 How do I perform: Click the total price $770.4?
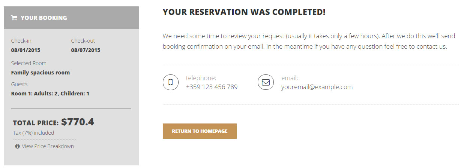(x=78, y=122)
